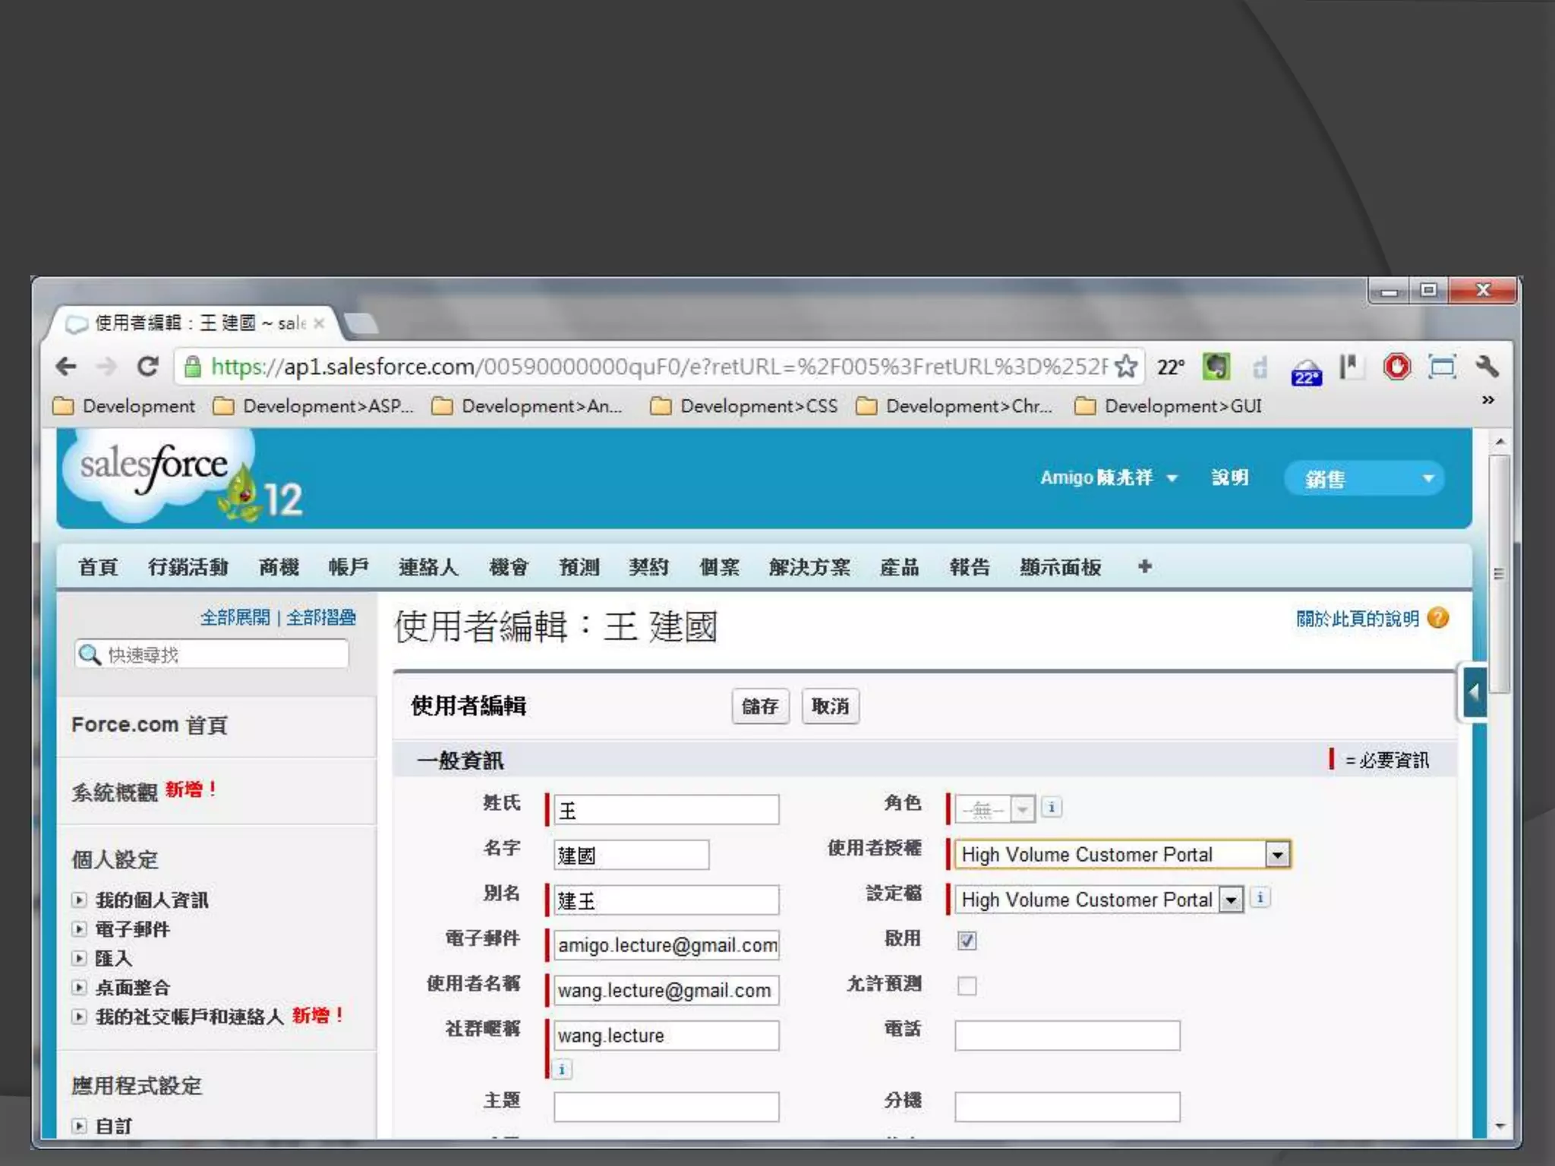Click the plus icon to add tabs
The image size is (1555, 1166).
pyautogui.click(x=1145, y=566)
